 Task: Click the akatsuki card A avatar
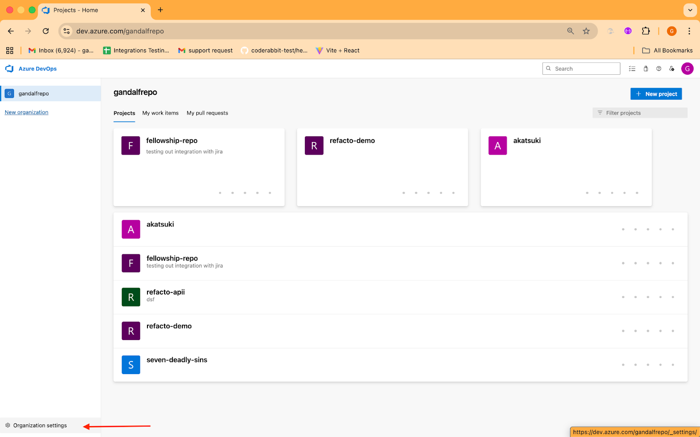coord(497,146)
